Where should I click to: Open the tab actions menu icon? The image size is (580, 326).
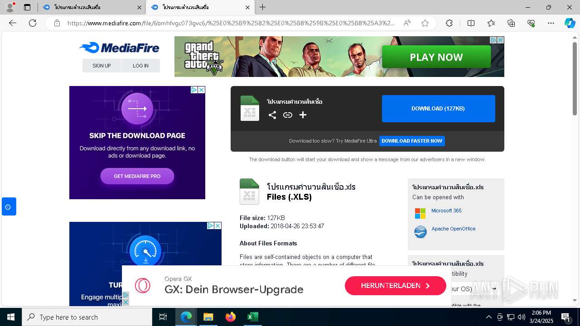(27, 7)
